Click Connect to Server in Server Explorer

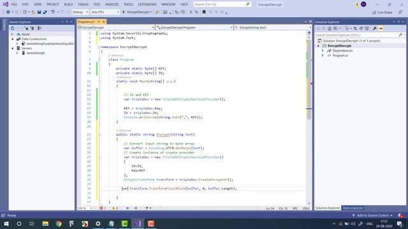pyautogui.click(x=33, y=28)
